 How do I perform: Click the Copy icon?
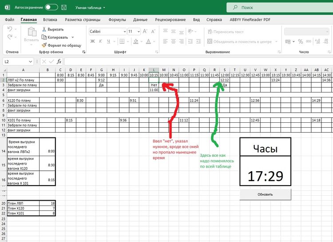coord(44,37)
